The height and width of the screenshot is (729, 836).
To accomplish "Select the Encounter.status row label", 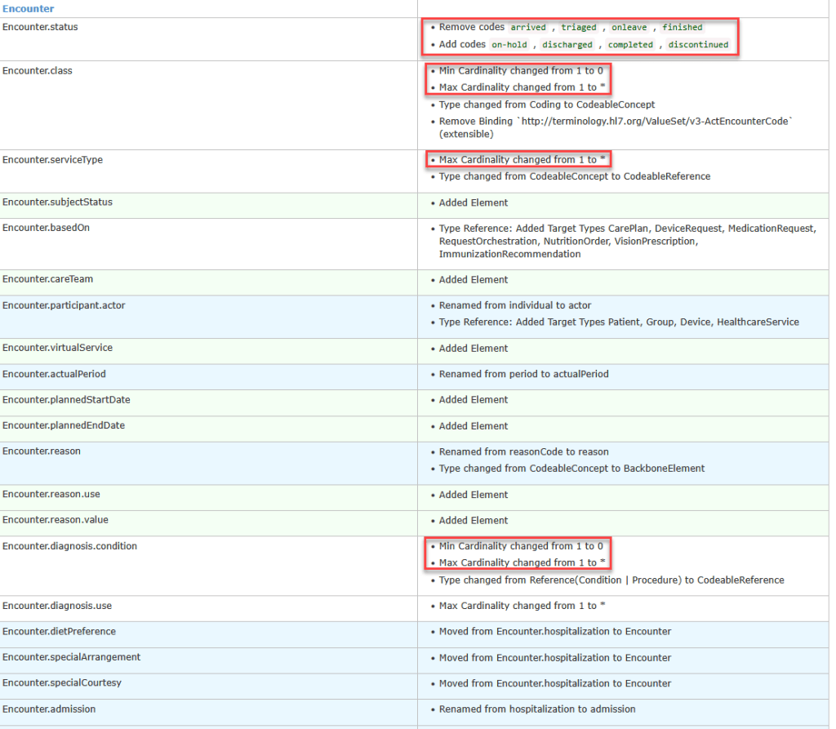I will coord(40,27).
